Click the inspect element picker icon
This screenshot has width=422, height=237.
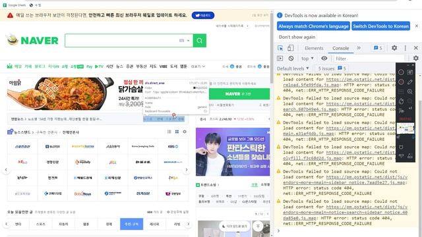pyautogui.click(x=280, y=48)
